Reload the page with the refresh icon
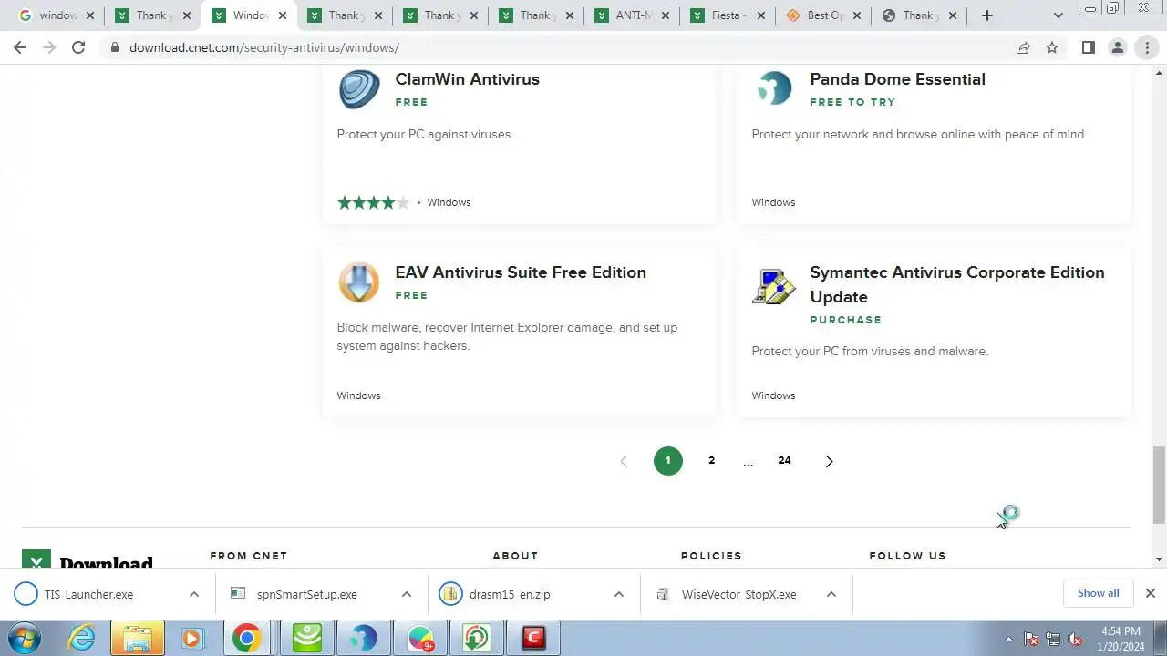The width and height of the screenshot is (1167, 656). point(78,47)
